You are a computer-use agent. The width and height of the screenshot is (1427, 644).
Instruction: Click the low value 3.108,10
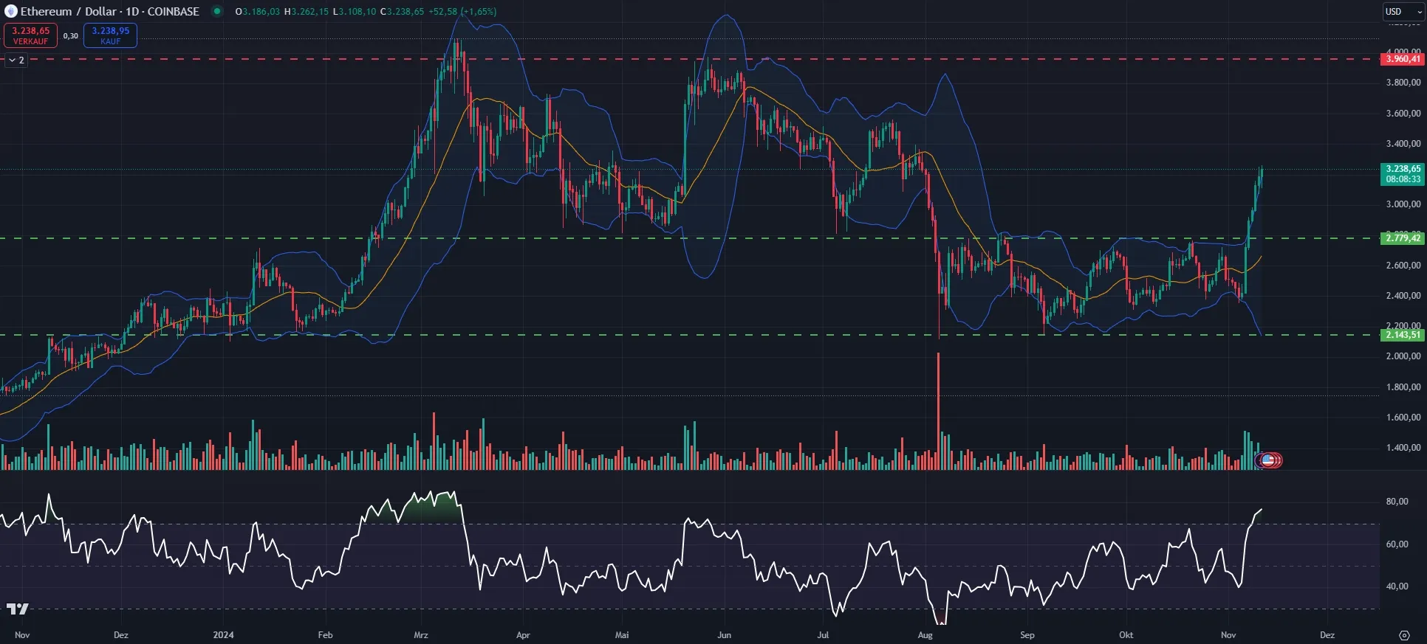pyautogui.click(x=357, y=12)
